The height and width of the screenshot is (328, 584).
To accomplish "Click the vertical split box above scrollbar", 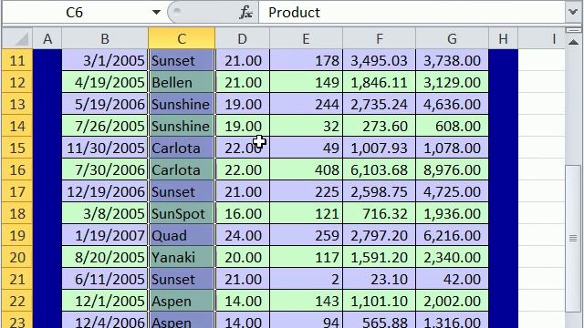I will point(574,30).
